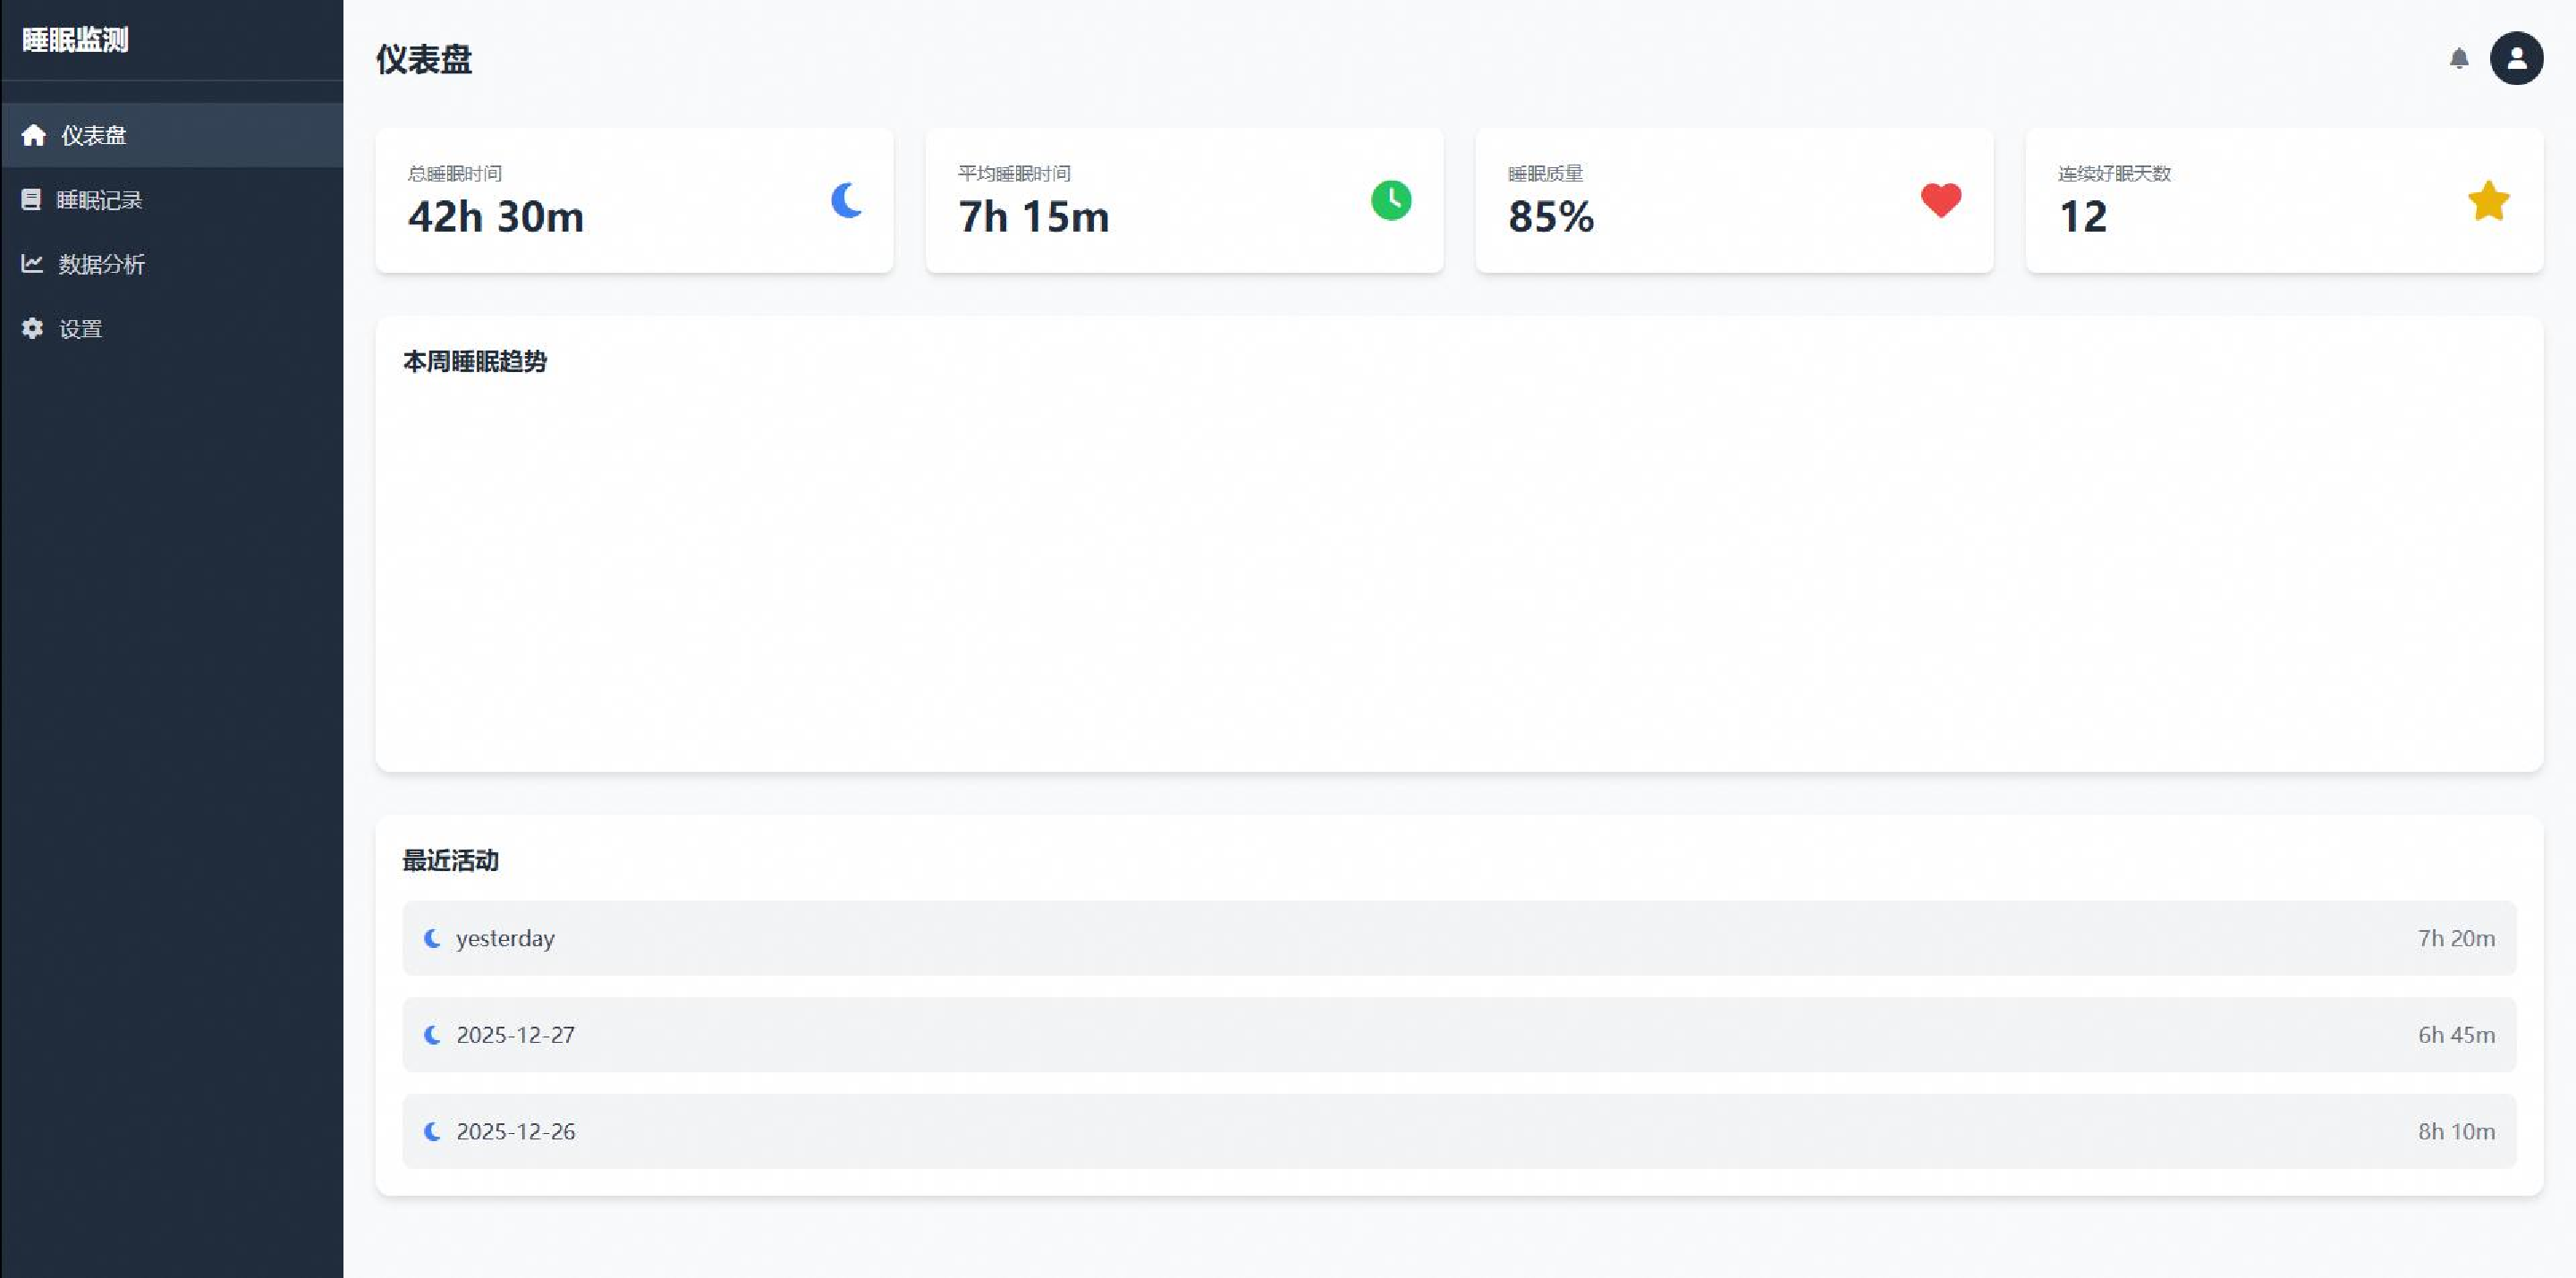
Task: Go to 数据分析 in the sidebar
Action: click(101, 264)
